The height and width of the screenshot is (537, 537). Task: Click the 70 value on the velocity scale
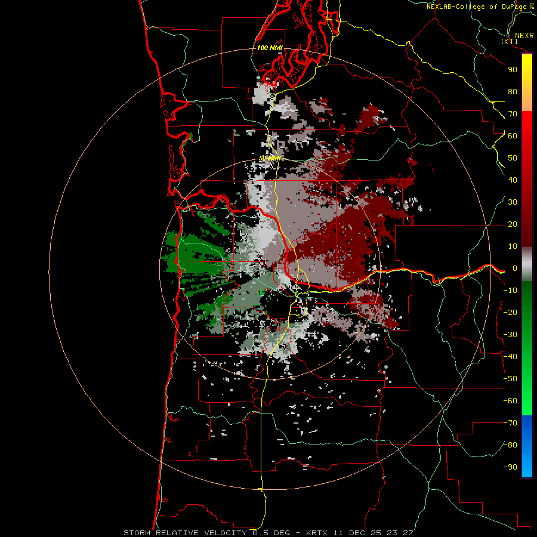point(513,114)
